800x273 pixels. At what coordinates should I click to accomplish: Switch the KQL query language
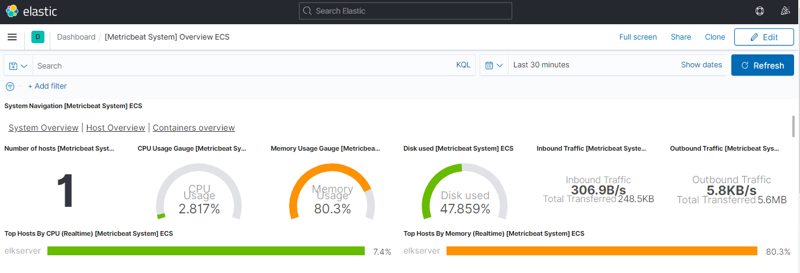click(463, 65)
